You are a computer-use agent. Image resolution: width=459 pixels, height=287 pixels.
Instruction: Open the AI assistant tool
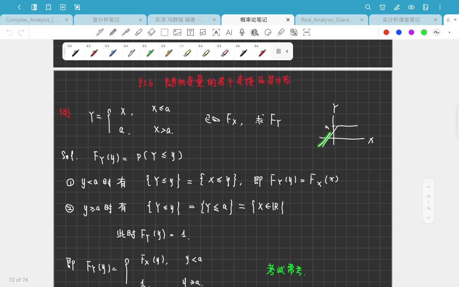click(229, 32)
